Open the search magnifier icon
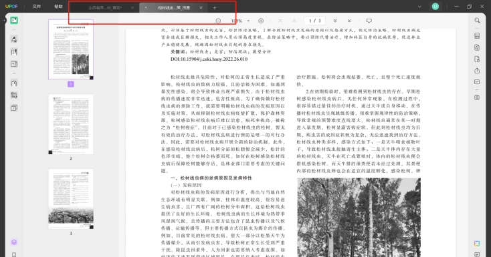 477,20
